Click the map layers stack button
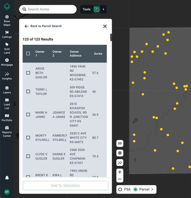191x198 pixels. (120, 153)
